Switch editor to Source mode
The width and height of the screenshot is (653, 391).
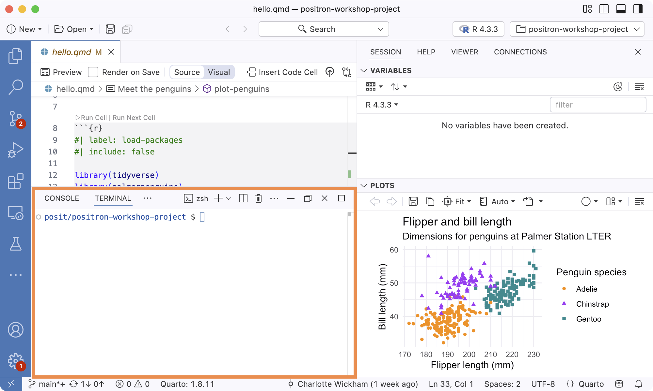click(x=187, y=72)
